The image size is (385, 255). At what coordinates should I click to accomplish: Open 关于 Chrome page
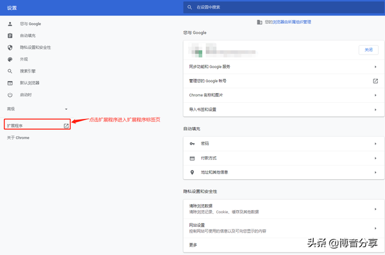[18, 137]
